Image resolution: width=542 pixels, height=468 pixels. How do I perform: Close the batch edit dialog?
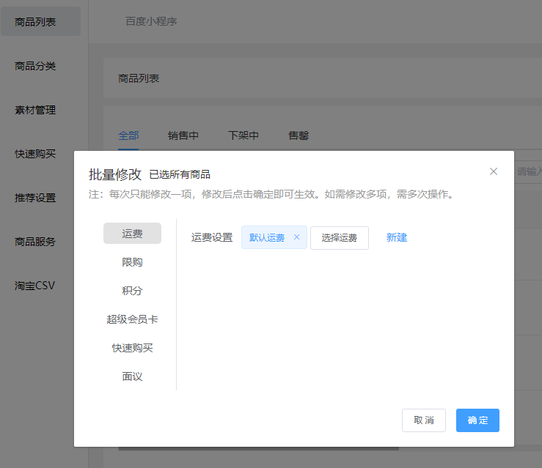tap(494, 171)
